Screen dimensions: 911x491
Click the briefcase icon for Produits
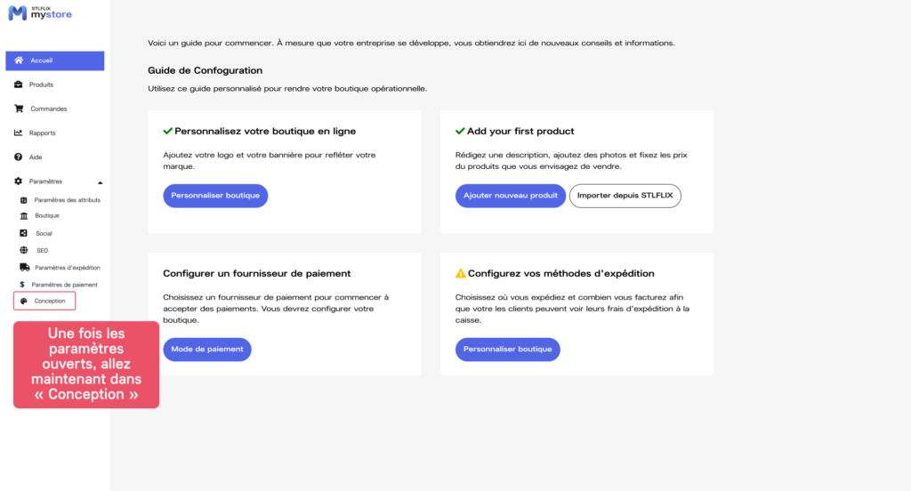(19, 85)
